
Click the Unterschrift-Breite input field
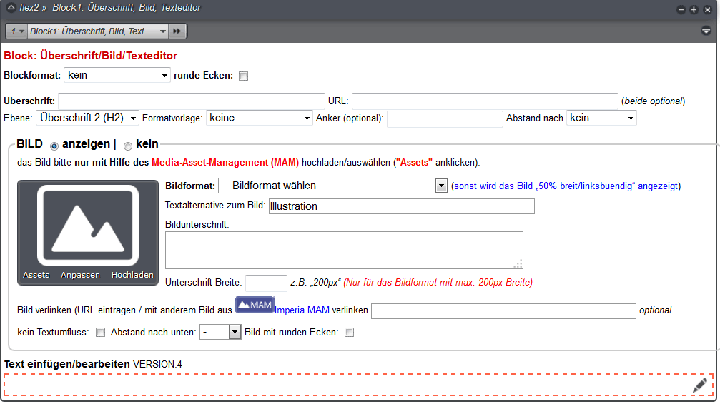pos(266,283)
